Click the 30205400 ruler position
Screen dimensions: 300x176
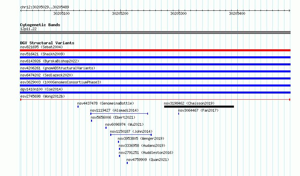237,13
